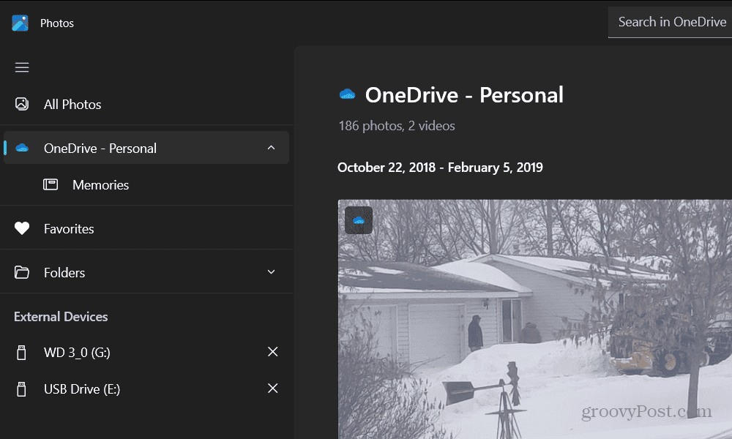Click the Photos app logo icon
Image resolution: width=732 pixels, height=439 pixels.
click(20, 23)
